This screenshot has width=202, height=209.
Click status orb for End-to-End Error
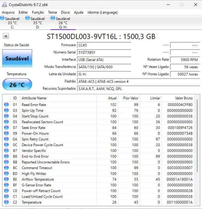[6, 156]
